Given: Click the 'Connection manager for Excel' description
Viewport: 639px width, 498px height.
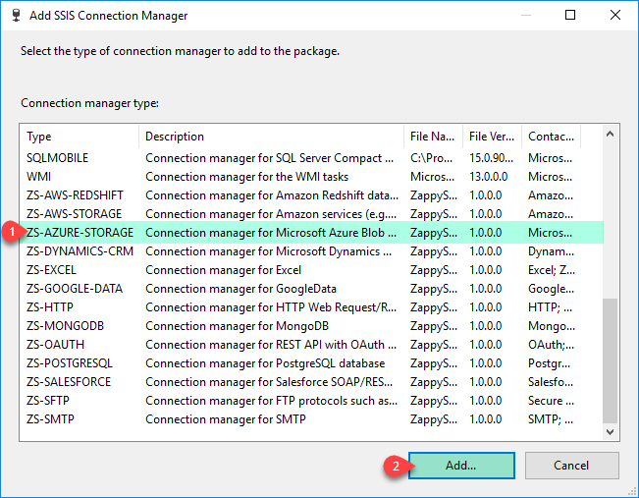Looking at the screenshot, I should point(224,270).
